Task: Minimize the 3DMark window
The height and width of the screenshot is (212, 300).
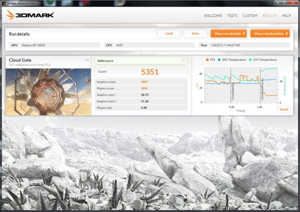Action: coord(278,2)
